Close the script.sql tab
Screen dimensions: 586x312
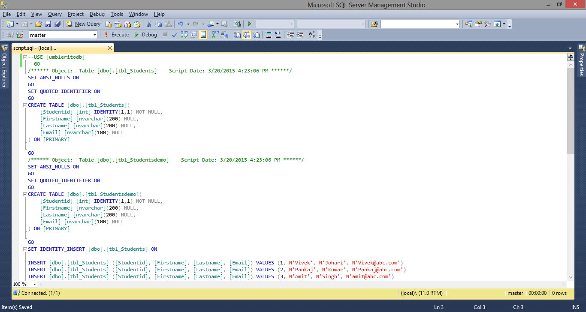pos(110,48)
